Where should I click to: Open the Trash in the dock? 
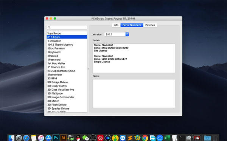pos(215,138)
